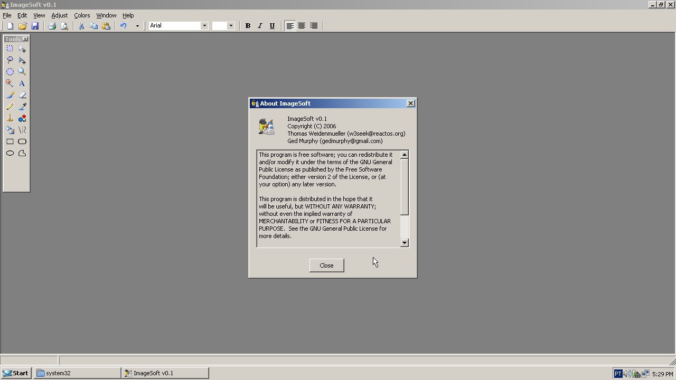Open the Arial font name dropdown
Screen dimensions: 676x380
click(204, 26)
